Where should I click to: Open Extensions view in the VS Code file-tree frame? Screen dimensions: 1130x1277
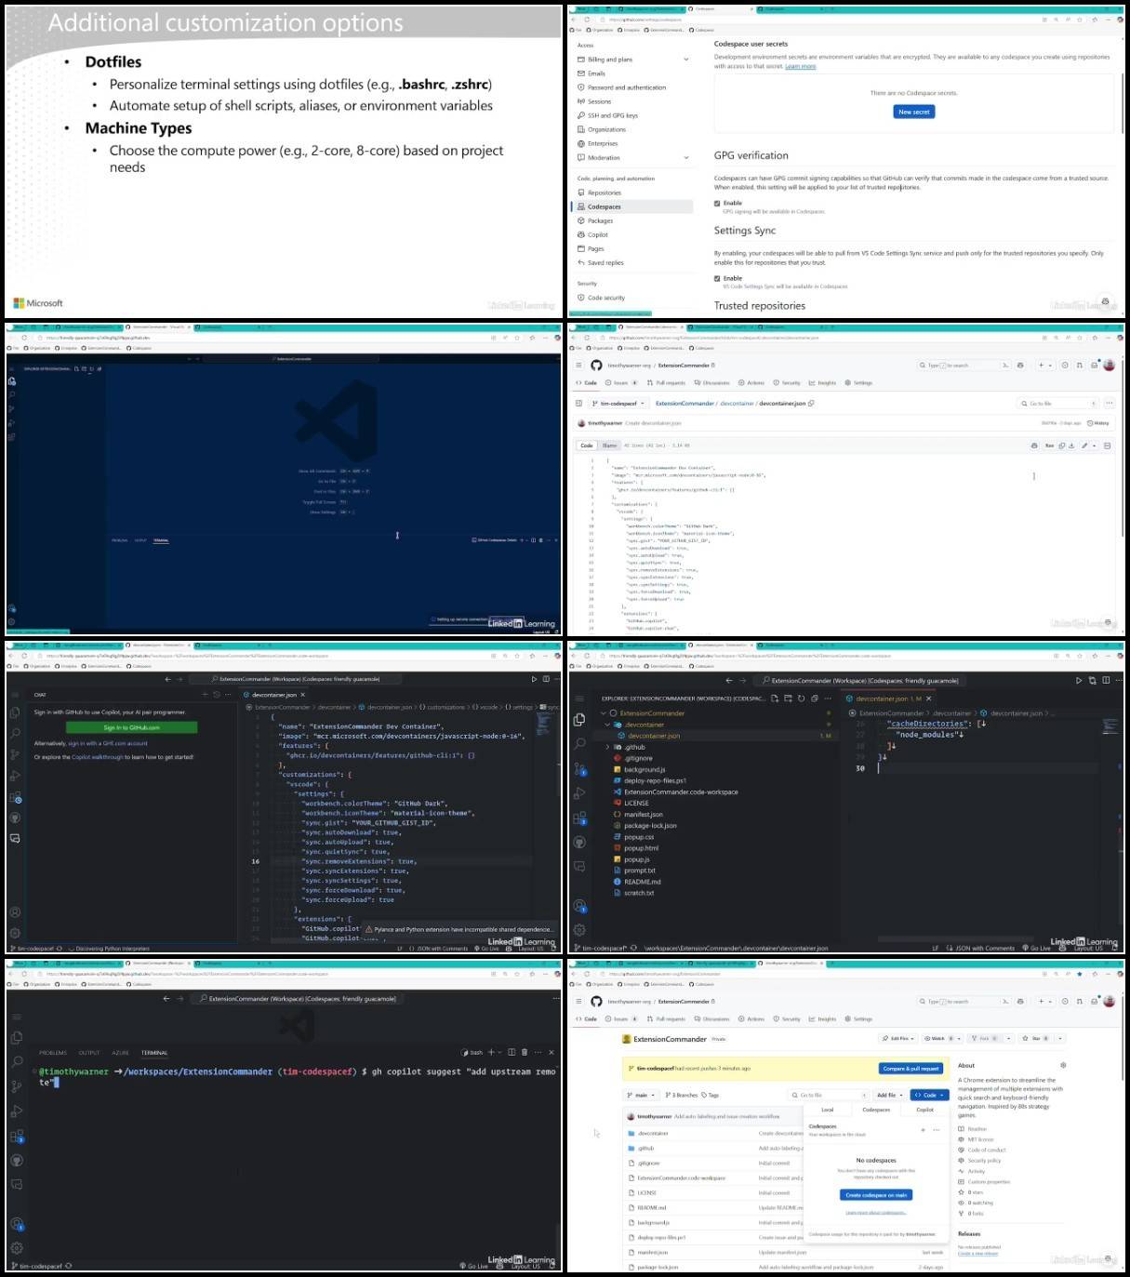(x=579, y=818)
